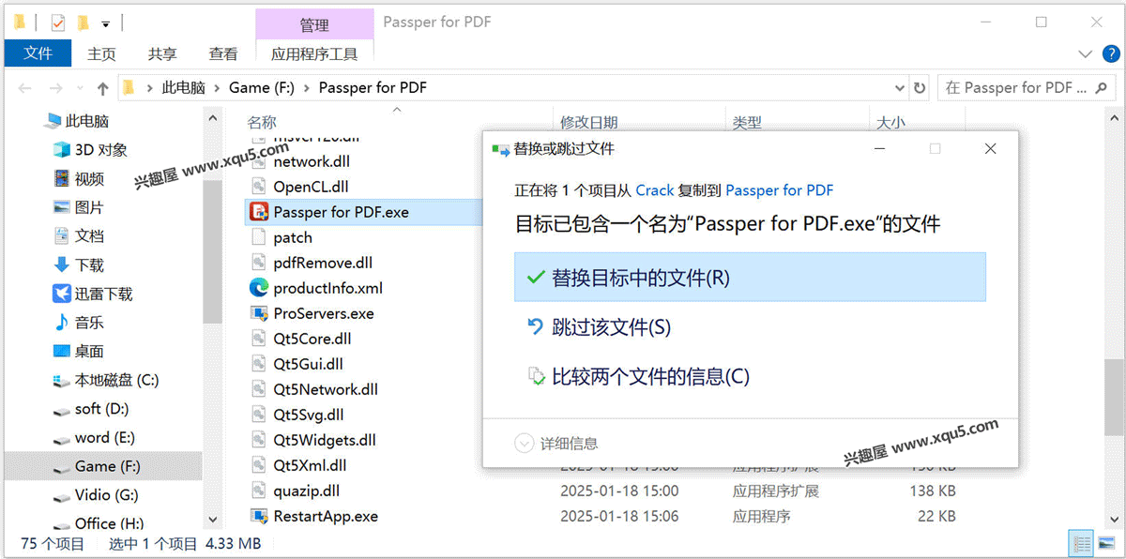Select the RestartApp.exe application icon
Screen dimensions: 1126x559
[259, 516]
